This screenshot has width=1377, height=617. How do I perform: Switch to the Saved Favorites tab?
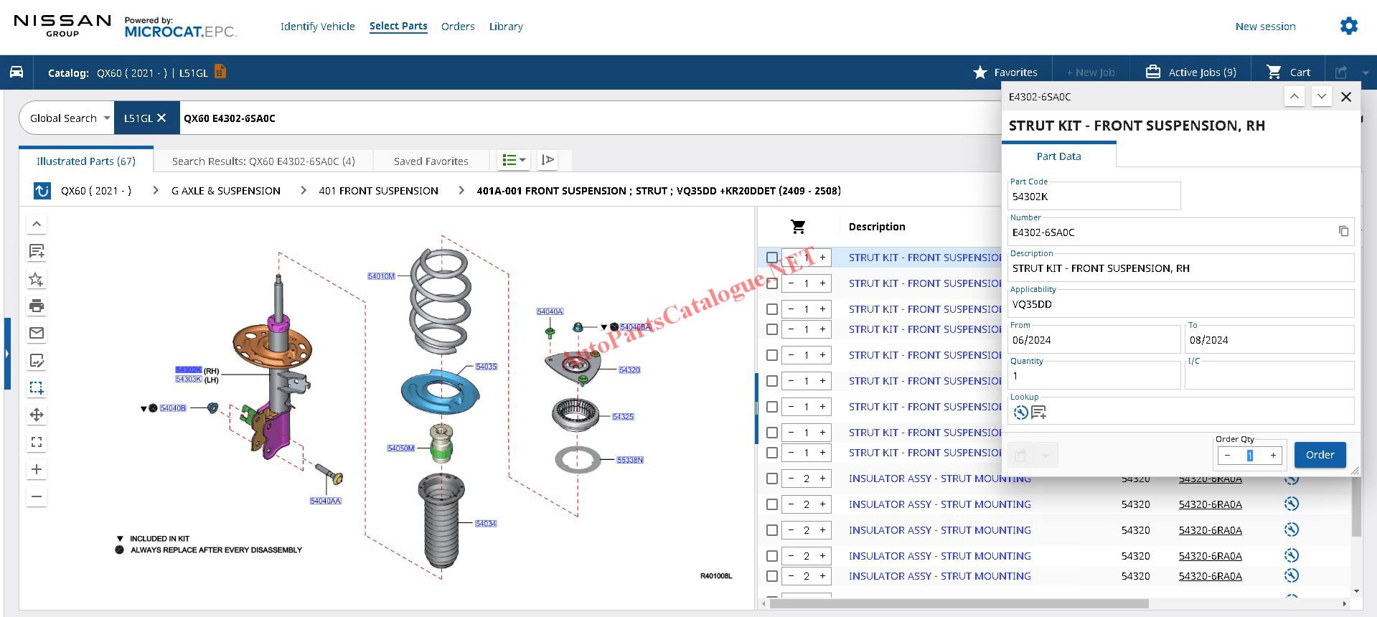click(x=431, y=161)
